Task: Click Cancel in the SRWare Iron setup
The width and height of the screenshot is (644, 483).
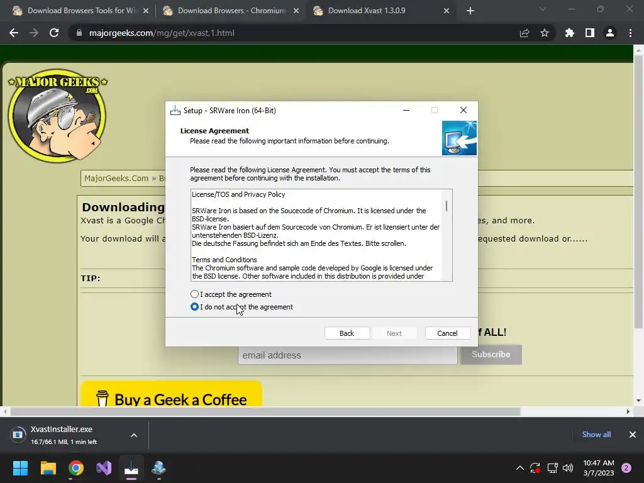Action: coord(447,333)
